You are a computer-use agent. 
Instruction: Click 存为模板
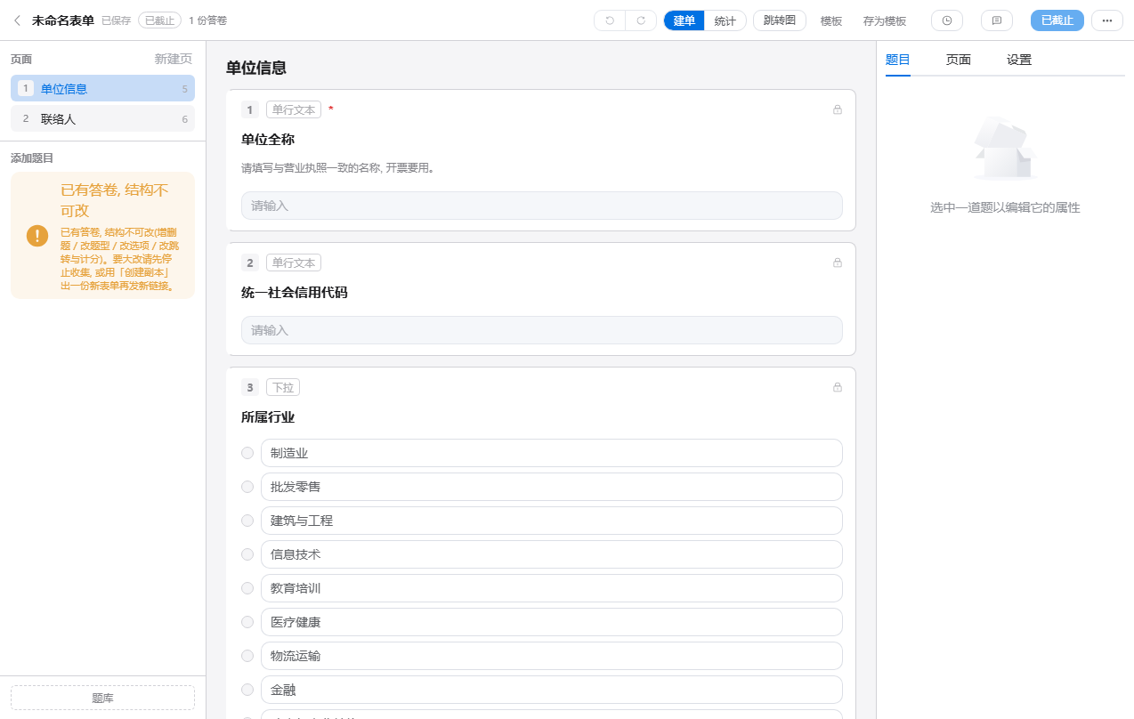tap(885, 20)
